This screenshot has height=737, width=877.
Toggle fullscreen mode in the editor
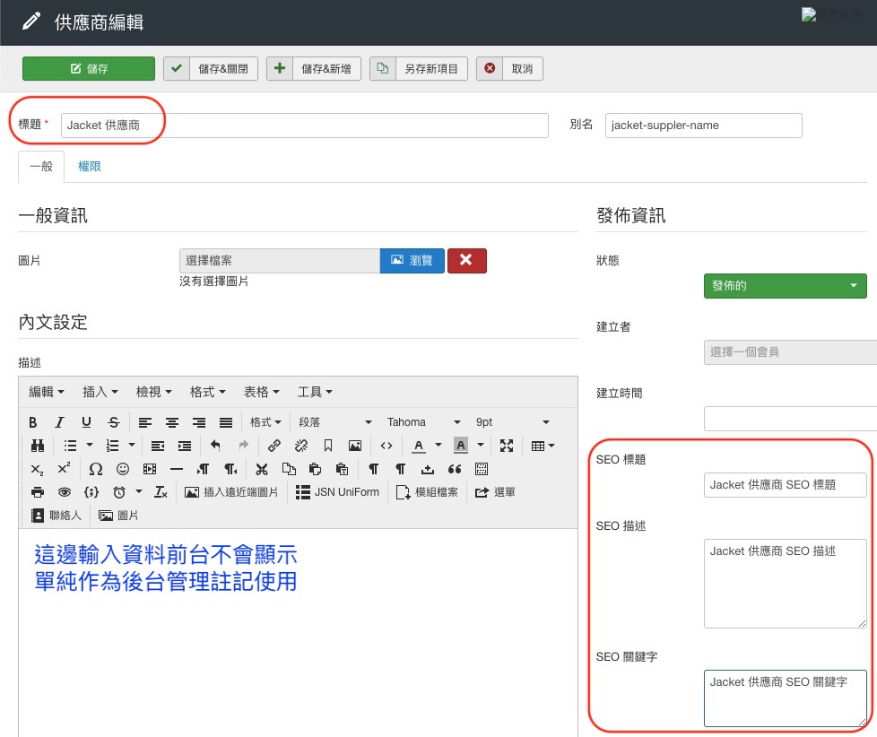507,446
